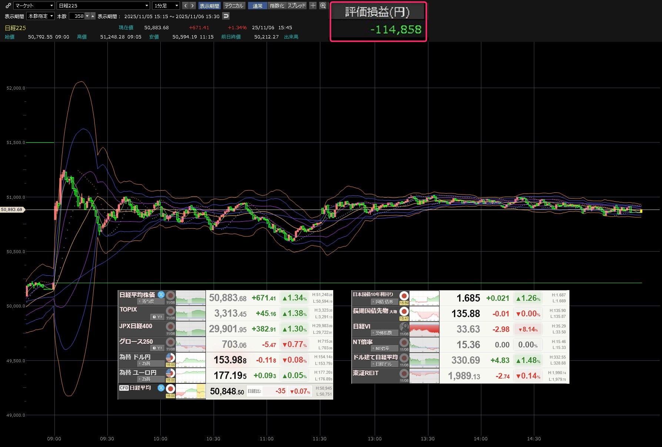Open the 1分足 timeframe dropdown
This screenshot has height=447, width=662.
coord(166,6)
